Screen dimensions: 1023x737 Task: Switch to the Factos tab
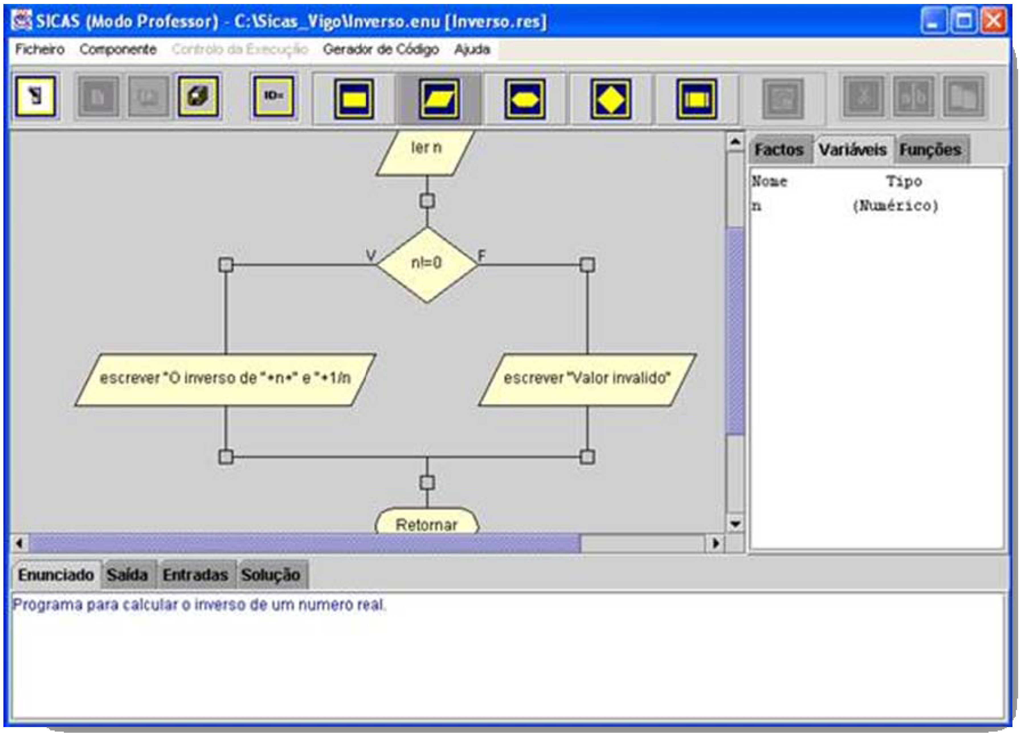point(779,150)
